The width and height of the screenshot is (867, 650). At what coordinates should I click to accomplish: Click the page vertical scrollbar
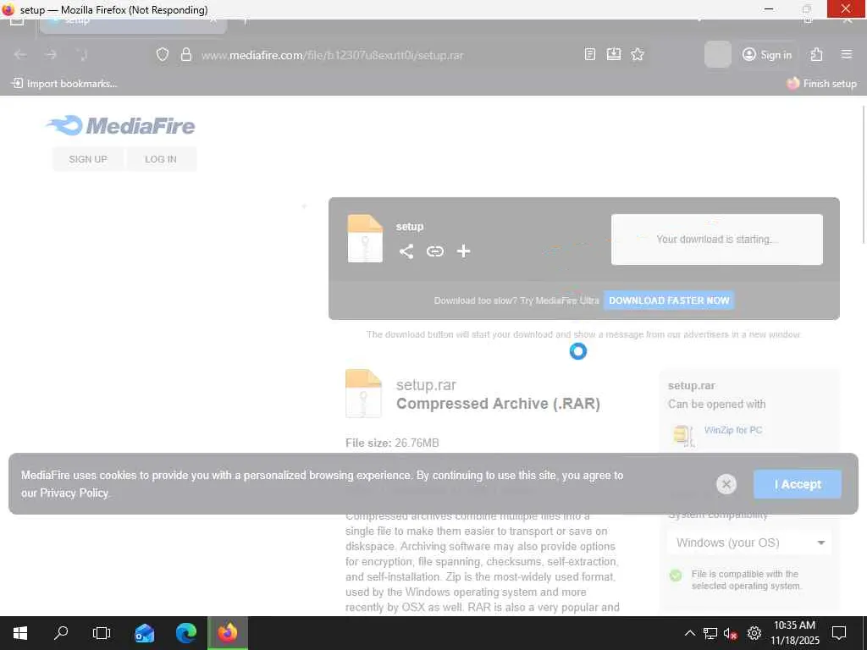pyautogui.click(x=863, y=174)
